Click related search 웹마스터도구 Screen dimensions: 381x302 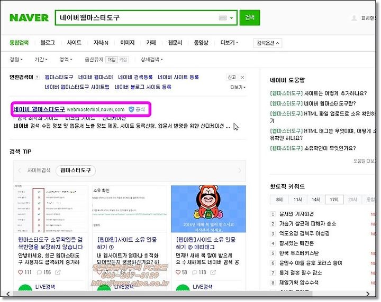[59, 77]
